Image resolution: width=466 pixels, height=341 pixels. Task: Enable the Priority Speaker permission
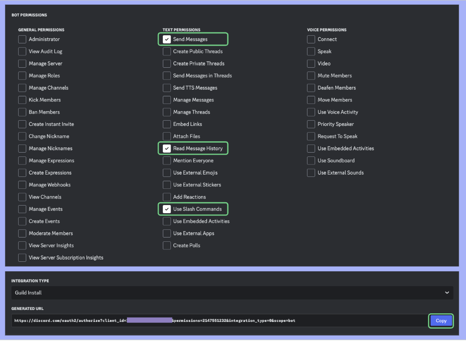click(x=311, y=124)
